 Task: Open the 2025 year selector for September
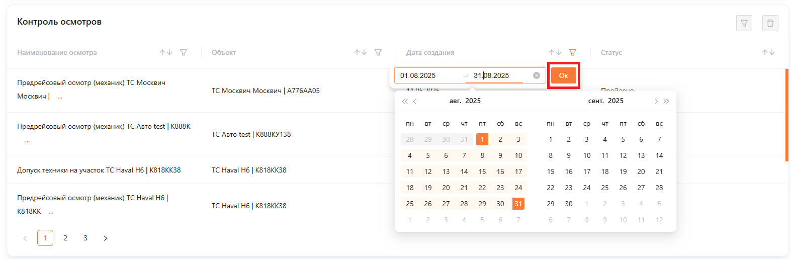click(x=616, y=101)
